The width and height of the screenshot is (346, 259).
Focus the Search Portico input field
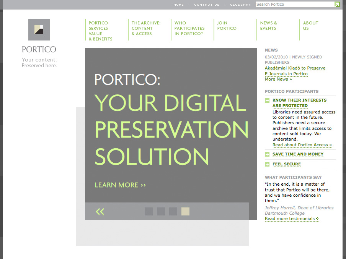[x=295, y=5]
